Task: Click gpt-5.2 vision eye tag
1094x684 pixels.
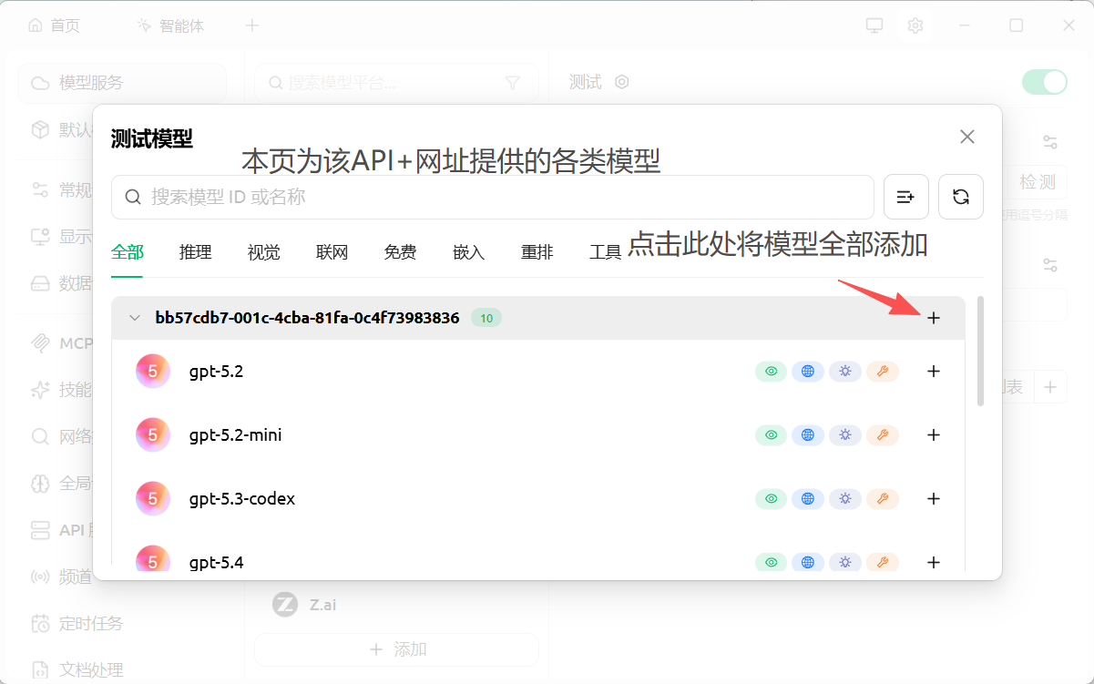Action: click(x=772, y=372)
